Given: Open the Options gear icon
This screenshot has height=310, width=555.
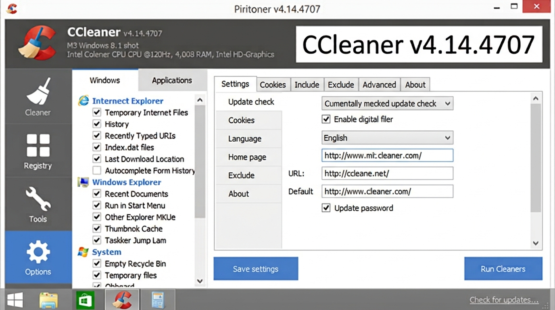Looking at the screenshot, I should coord(38,252).
